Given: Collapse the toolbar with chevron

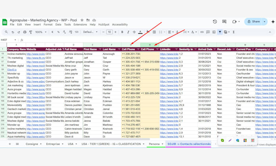Looking at the screenshot, I should (x=270, y=32).
